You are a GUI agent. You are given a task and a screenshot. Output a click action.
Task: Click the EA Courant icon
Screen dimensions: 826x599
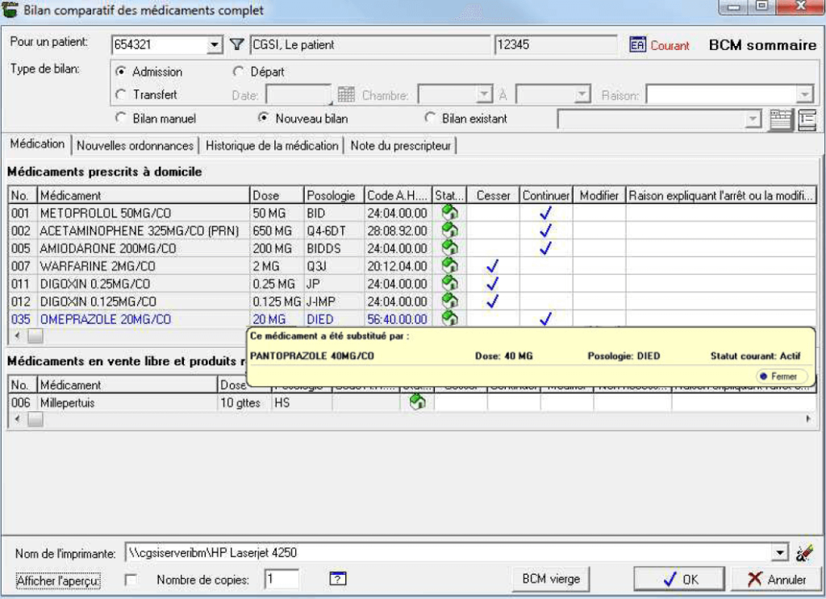[637, 44]
